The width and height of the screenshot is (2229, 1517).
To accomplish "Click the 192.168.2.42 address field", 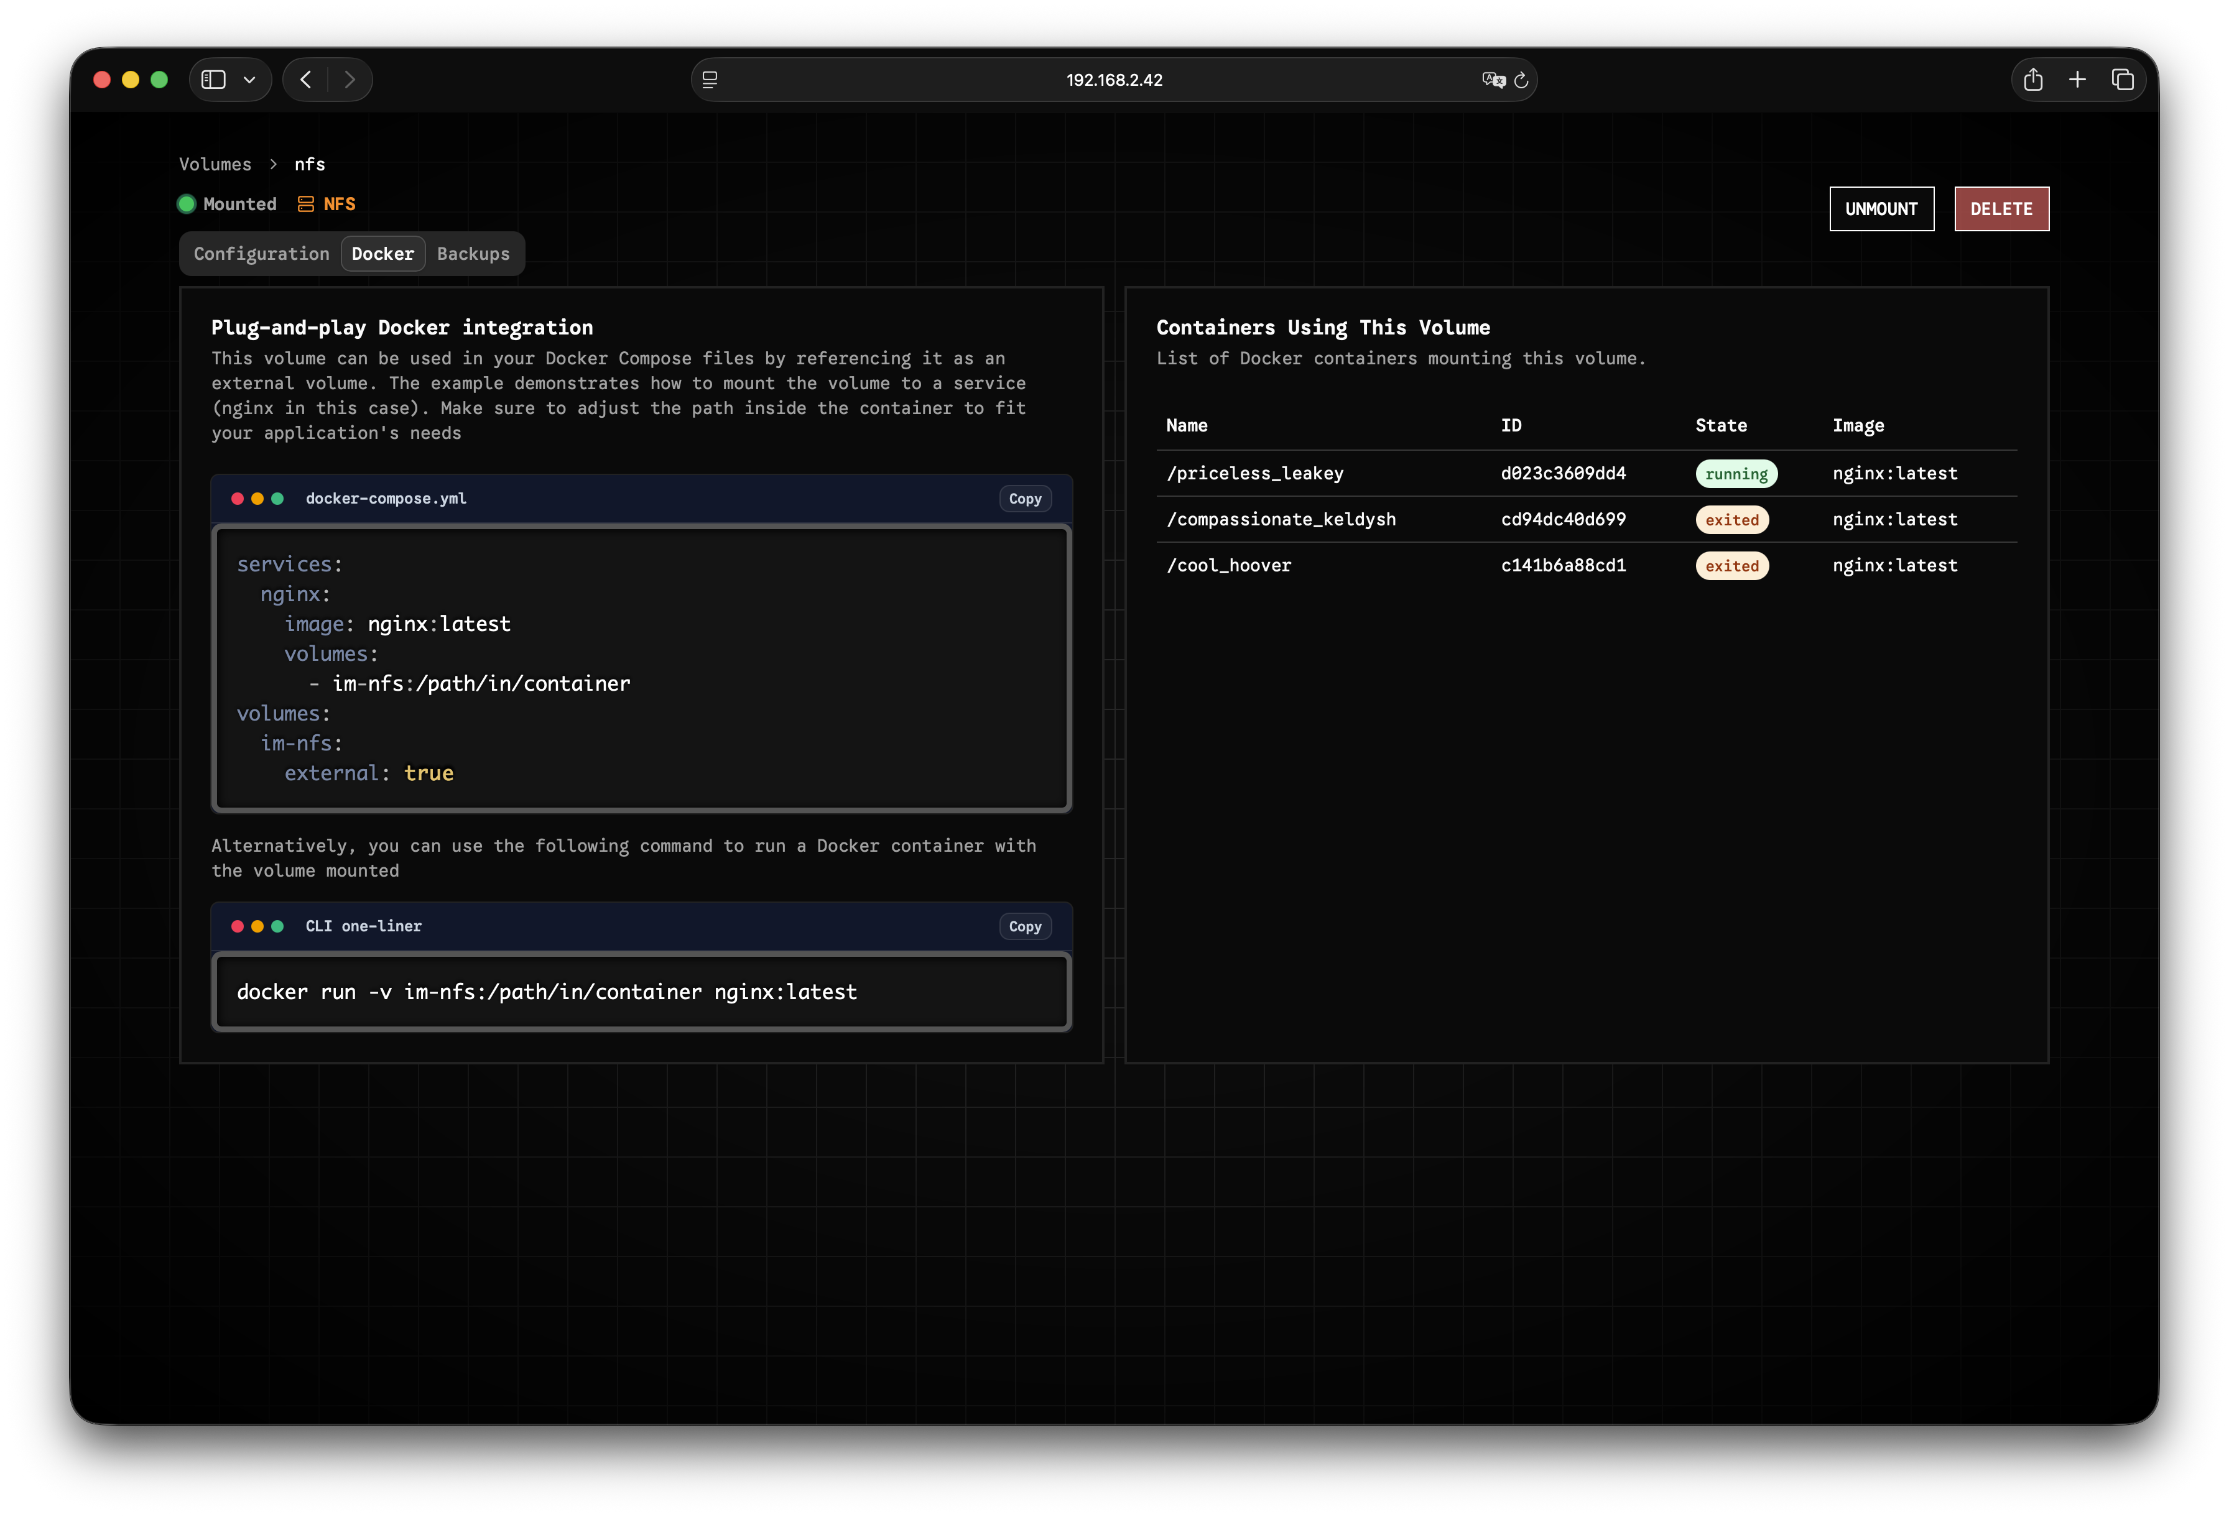I will tap(1113, 80).
